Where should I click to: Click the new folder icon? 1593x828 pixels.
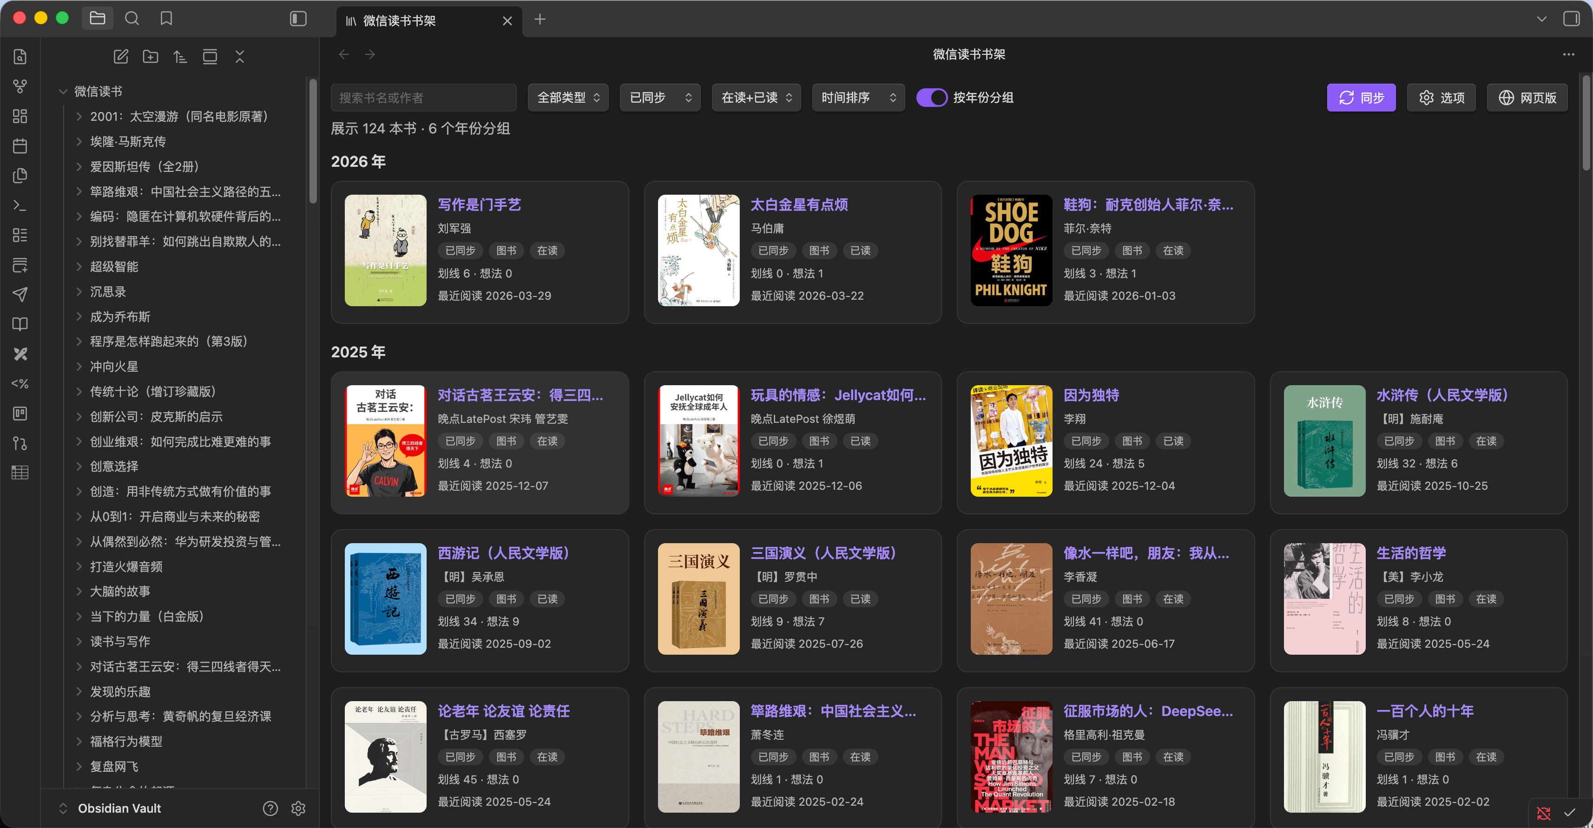(150, 57)
